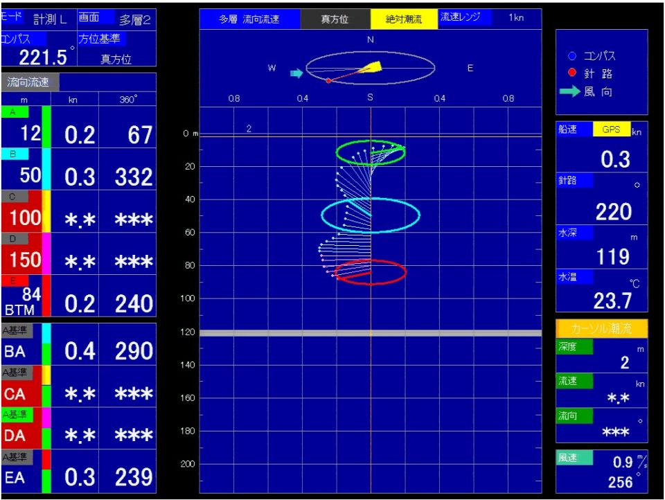
Task: Click the A基準 tag above BA
Action: coord(17,330)
